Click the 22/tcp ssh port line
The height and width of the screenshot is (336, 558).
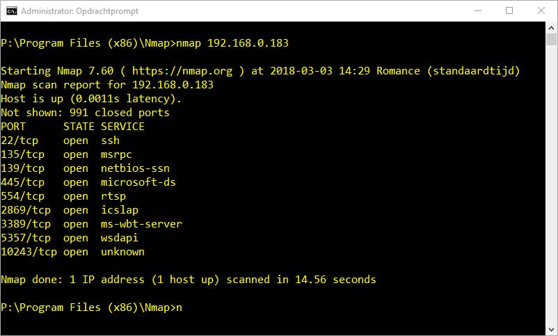click(x=61, y=141)
